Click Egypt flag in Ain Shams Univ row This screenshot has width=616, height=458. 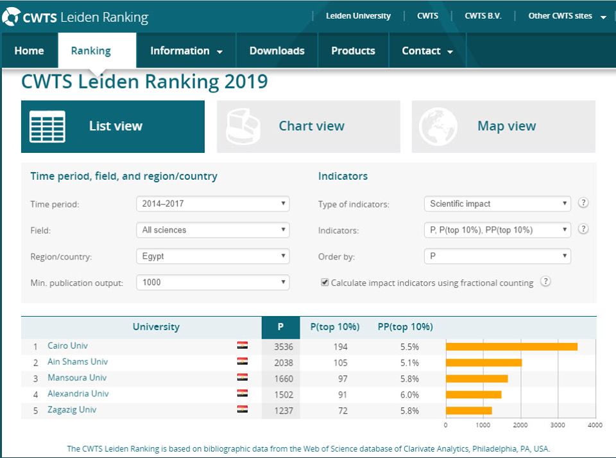pos(243,361)
